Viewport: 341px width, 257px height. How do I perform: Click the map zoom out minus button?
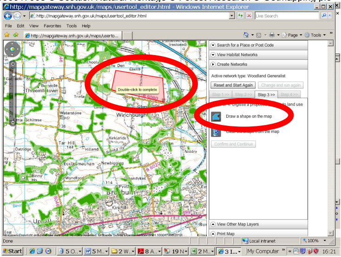[x=13, y=123]
